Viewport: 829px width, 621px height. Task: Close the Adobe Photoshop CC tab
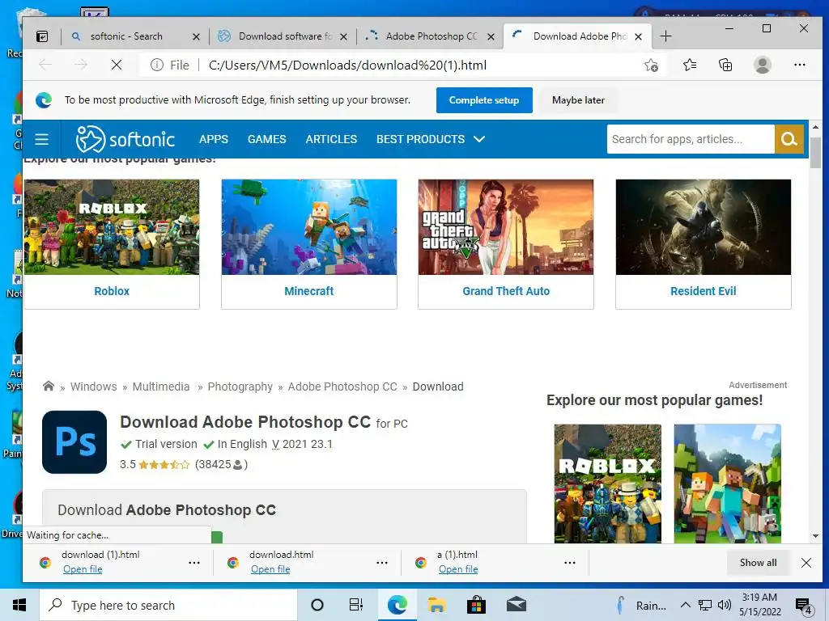pos(491,36)
